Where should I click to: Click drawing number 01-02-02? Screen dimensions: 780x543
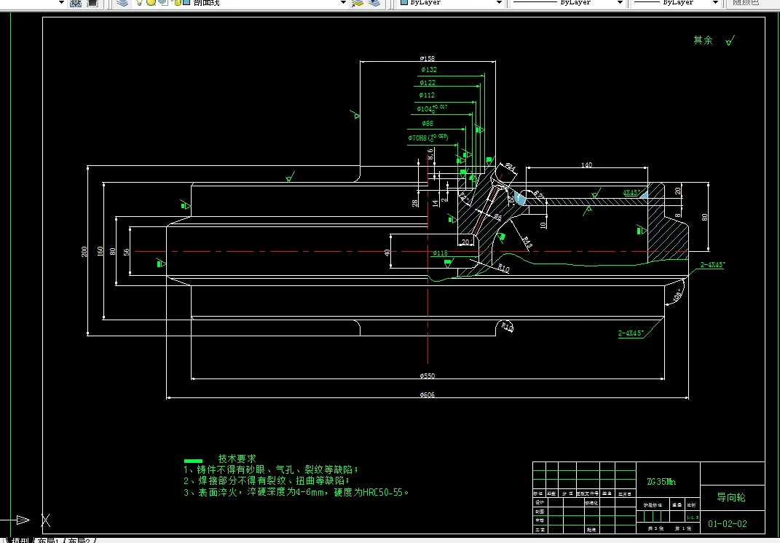tap(728, 523)
